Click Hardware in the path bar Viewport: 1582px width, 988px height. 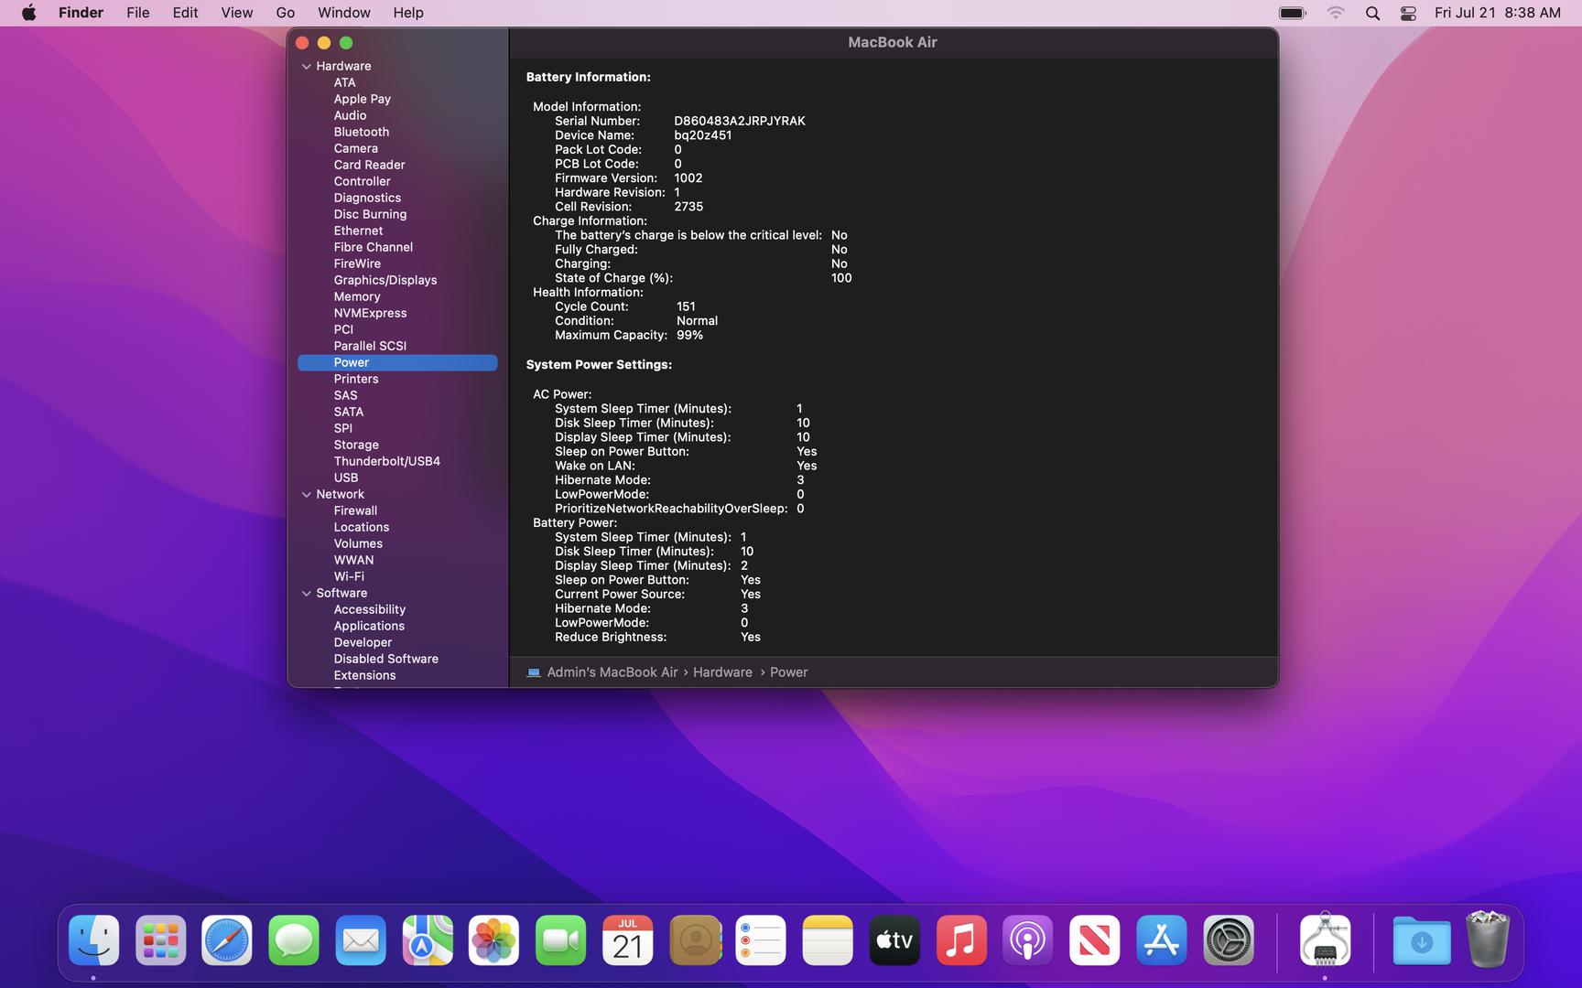tap(722, 672)
